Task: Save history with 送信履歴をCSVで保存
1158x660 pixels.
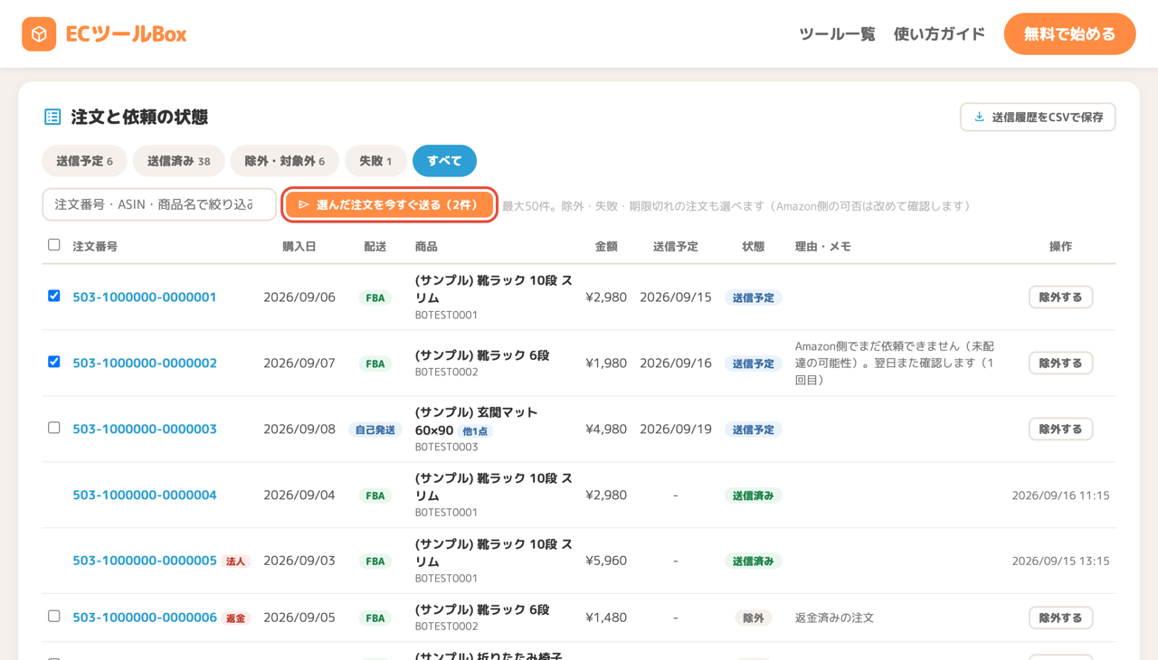Action: pos(1038,117)
